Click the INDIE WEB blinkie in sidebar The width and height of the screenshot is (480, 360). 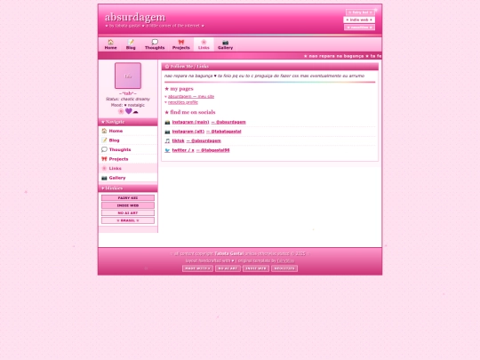tap(128, 205)
